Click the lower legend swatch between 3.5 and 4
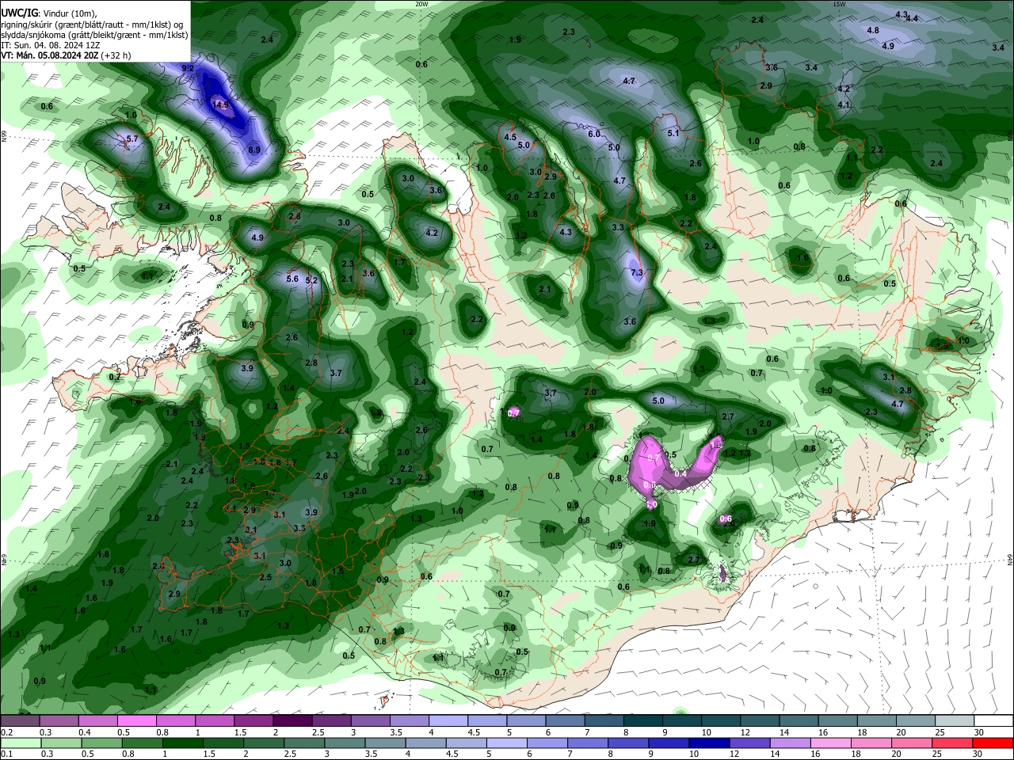 (x=385, y=743)
